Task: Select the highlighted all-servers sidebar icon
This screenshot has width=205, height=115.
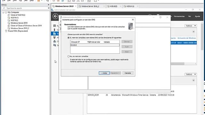Action: tap(54, 34)
